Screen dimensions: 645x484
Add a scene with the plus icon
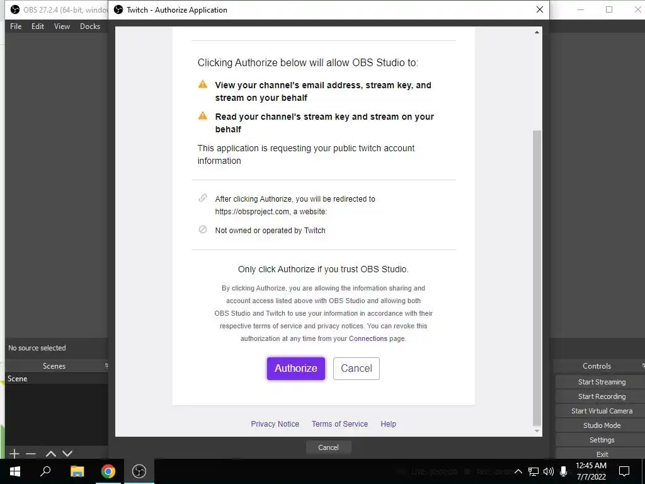pos(14,454)
